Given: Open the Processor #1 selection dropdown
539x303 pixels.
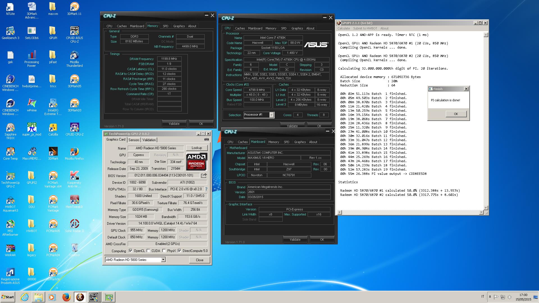Looking at the screenshot, I should click(x=271, y=115).
